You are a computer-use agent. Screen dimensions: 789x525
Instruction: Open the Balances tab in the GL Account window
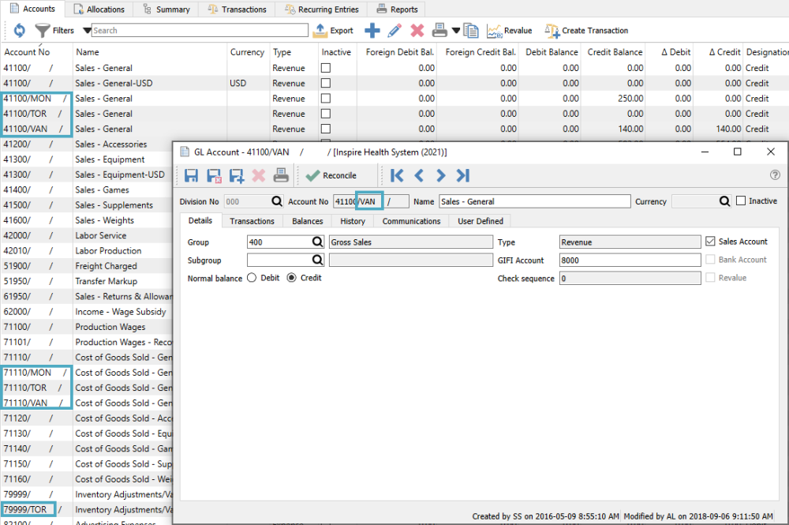click(307, 221)
